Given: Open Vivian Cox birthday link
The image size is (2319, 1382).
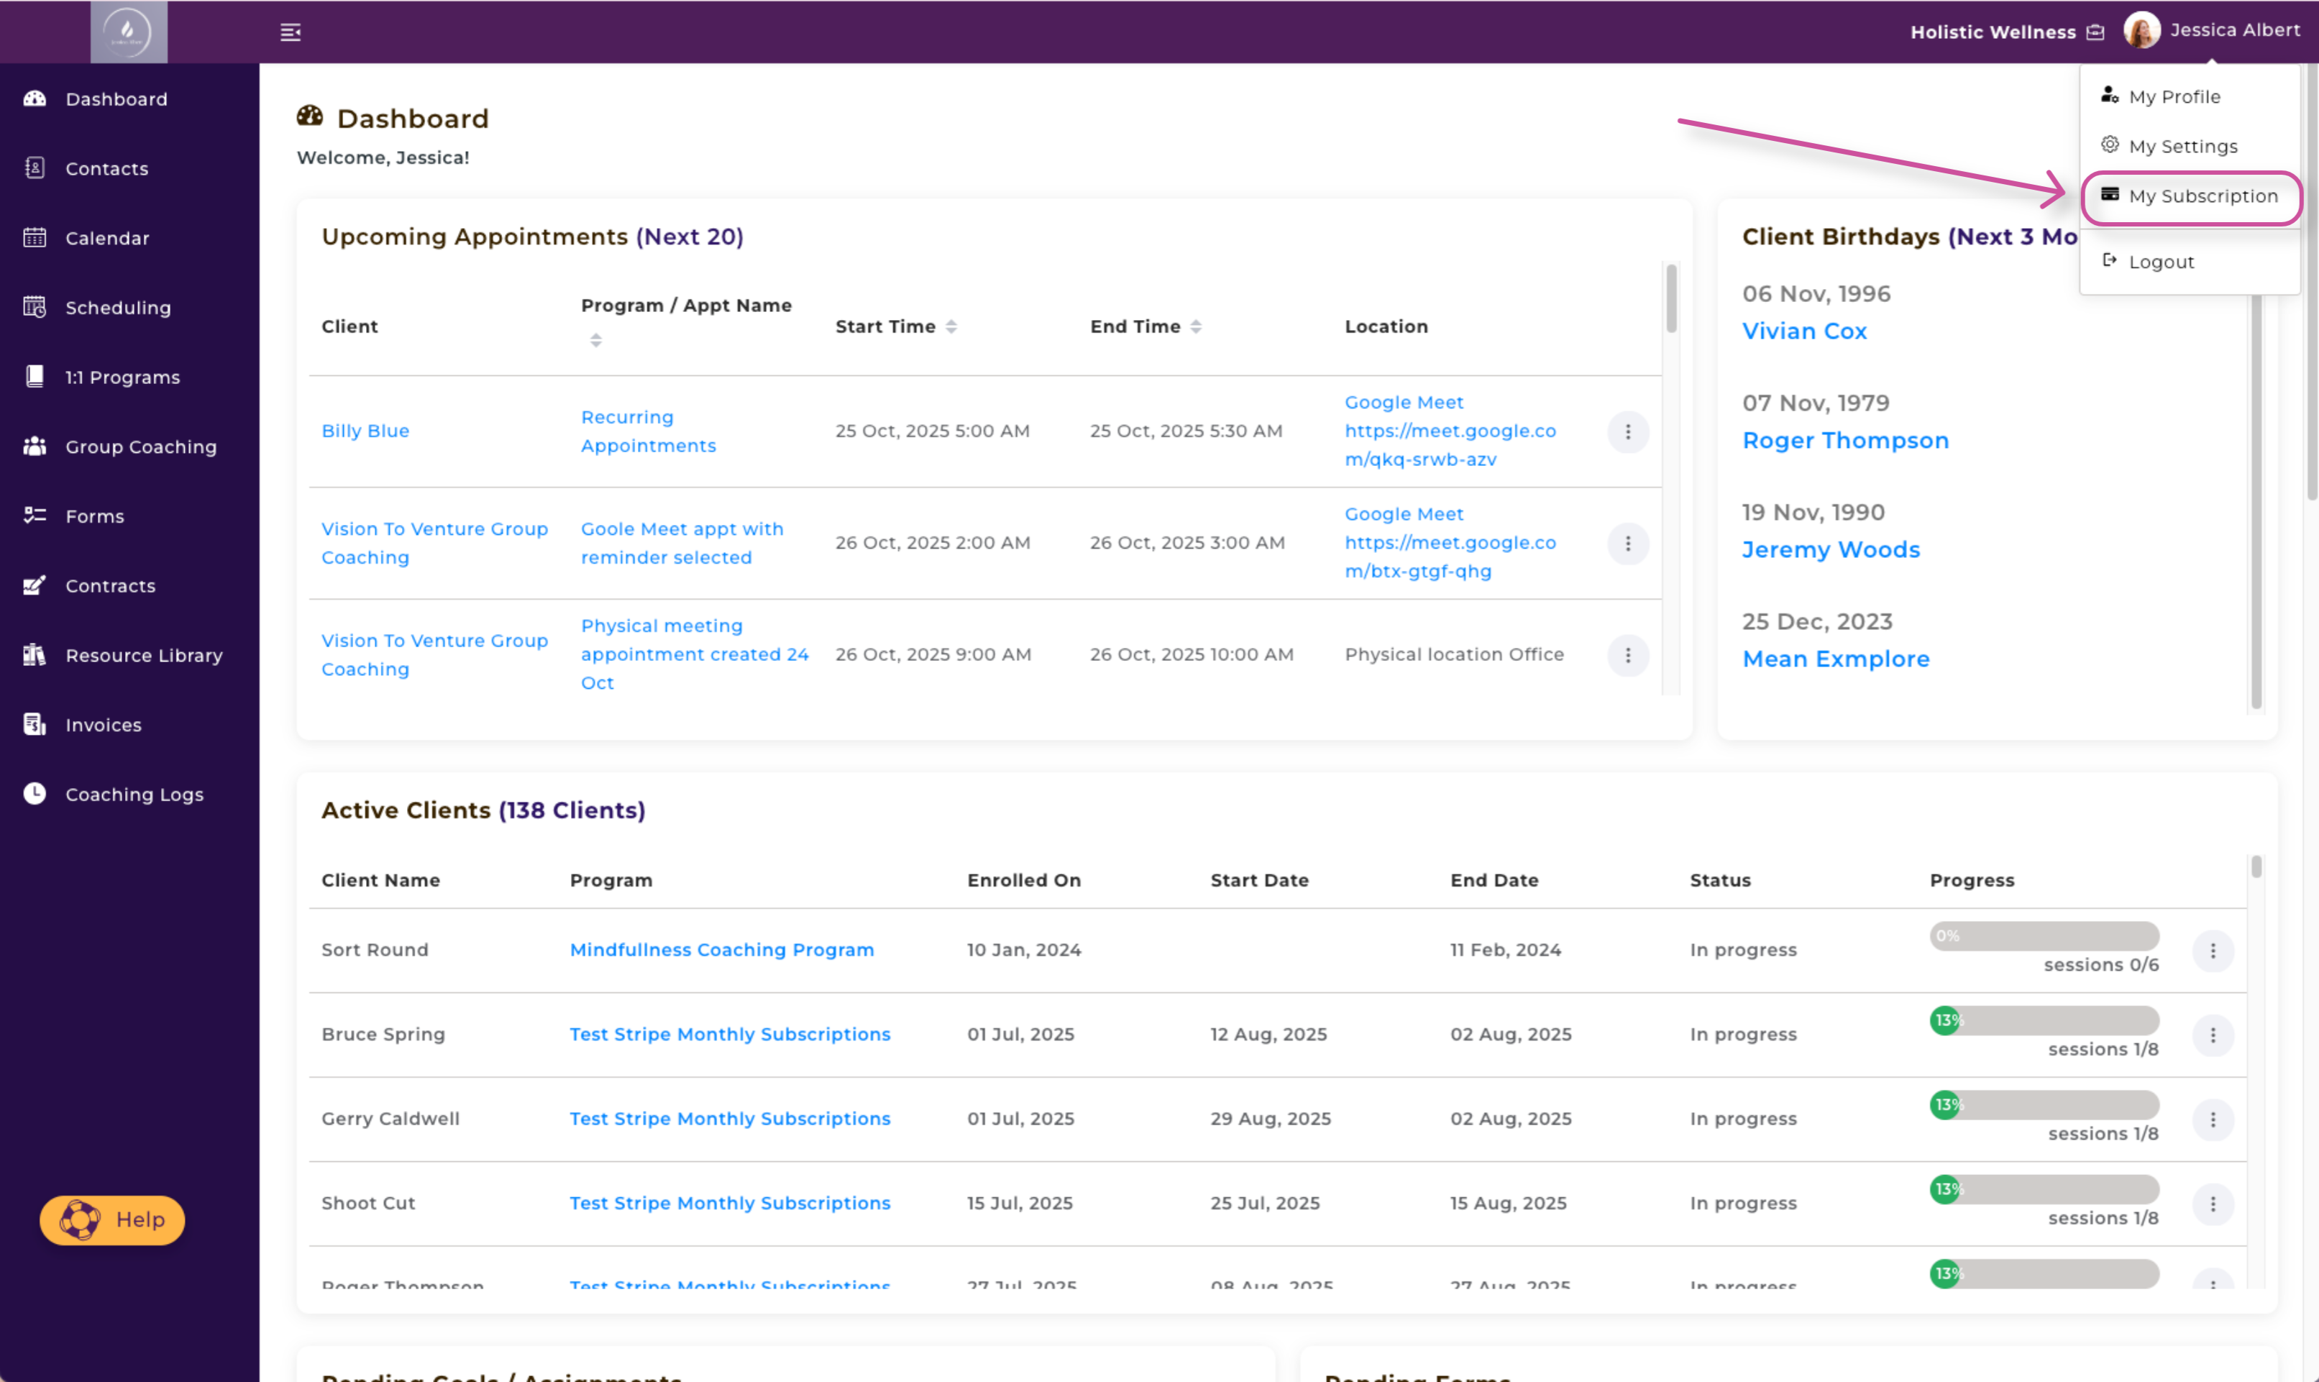Looking at the screenshot, I should (x=1804, y=331).
